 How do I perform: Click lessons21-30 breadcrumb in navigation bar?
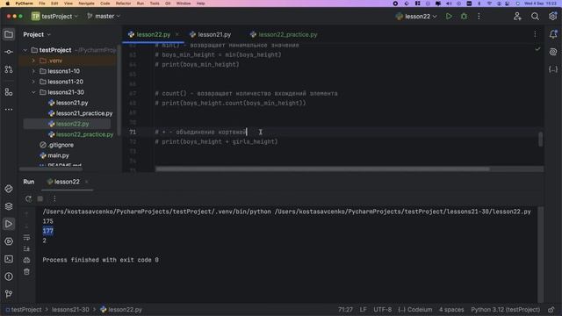[70, 310]
